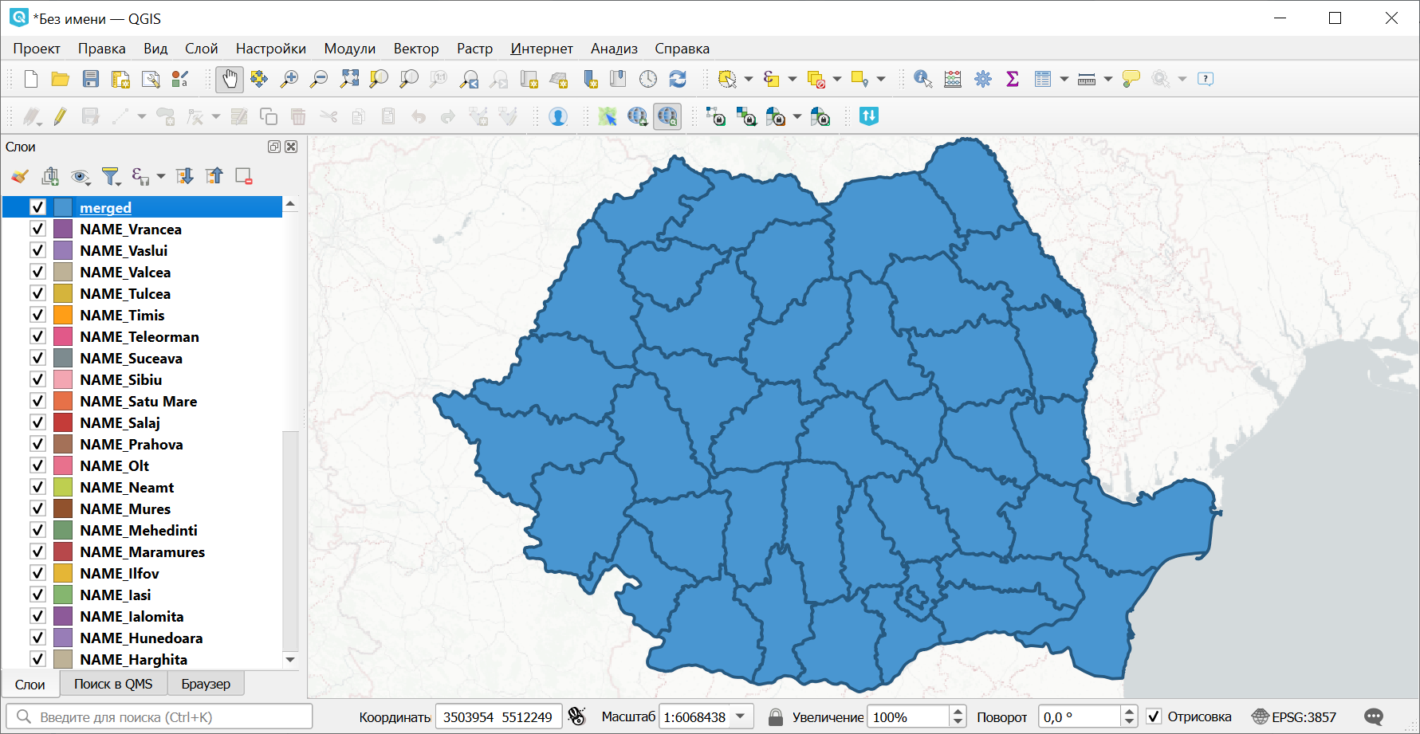Open the Open Project folder icon
1420x734 pixels.
[61, 79]
